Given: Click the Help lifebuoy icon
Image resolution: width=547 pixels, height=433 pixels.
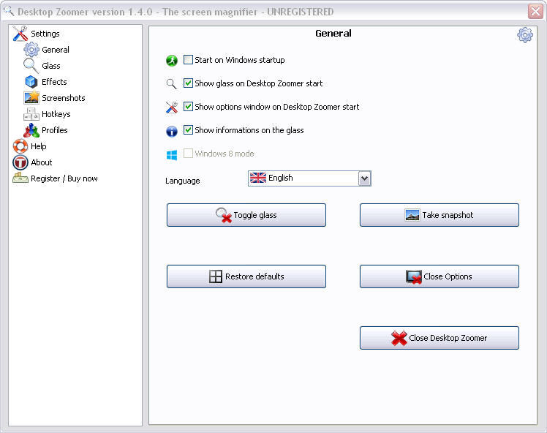Looking at the screenshot, I should 20,146.
